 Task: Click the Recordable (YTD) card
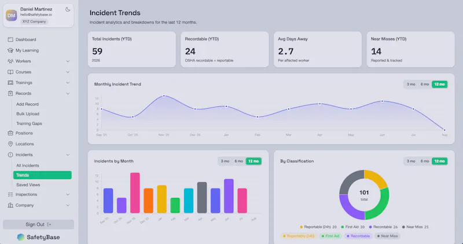pyautogui.click(x=225, y=50)
